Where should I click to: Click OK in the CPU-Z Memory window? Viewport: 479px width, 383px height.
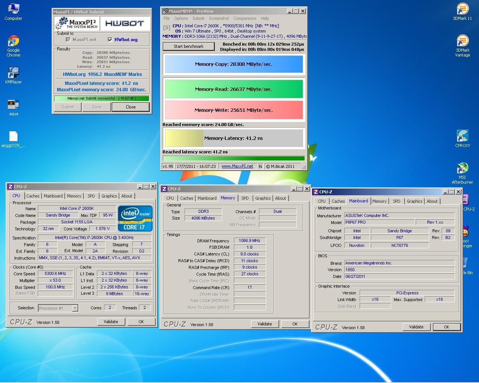point(295,324)
